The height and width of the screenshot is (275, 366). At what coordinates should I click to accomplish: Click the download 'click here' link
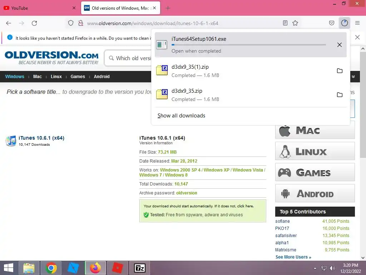(x=245, y=206)
